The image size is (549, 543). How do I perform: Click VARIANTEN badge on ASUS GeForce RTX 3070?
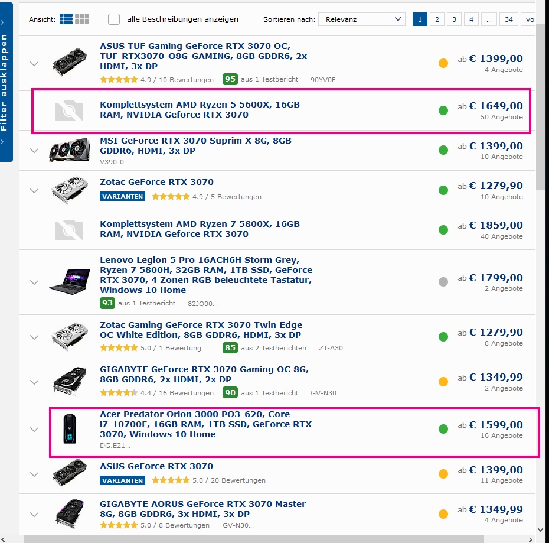pos(123,480)
